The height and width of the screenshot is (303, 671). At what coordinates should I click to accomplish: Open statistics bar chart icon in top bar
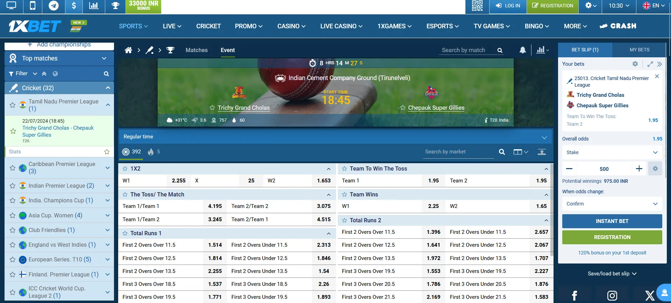(x=94, y=6)
